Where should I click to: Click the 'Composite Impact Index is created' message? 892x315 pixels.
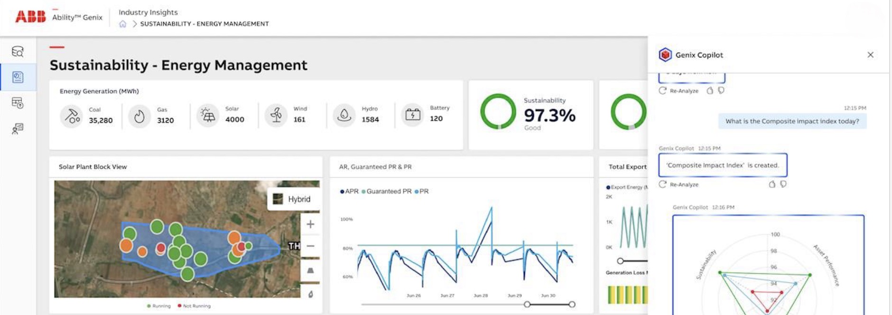(x=723, y=165)
